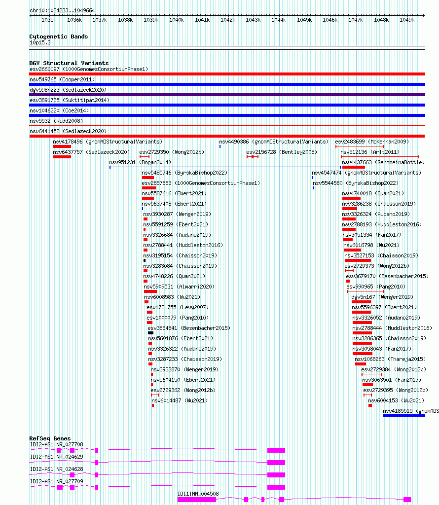Viewport: 439px width, 505px height.
Task: Select IDI2-AS1|NR_024628 transcript label
Action: tap(56, 469)
